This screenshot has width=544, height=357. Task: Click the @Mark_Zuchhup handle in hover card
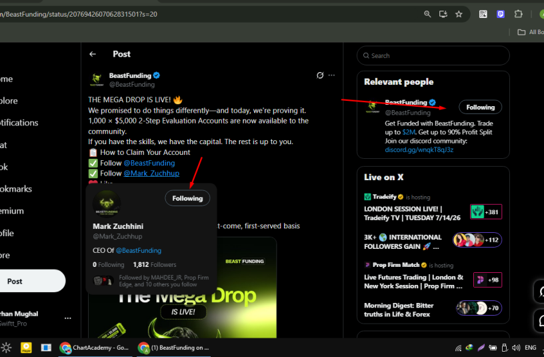[x=117, y=236]
